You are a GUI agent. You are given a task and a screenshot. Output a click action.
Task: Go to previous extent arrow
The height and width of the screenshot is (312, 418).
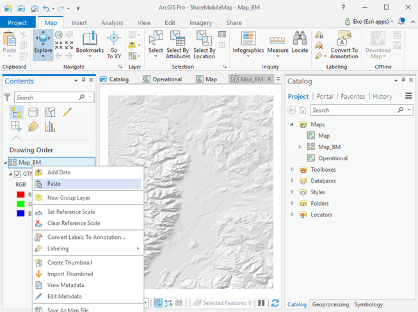[59, 56]
